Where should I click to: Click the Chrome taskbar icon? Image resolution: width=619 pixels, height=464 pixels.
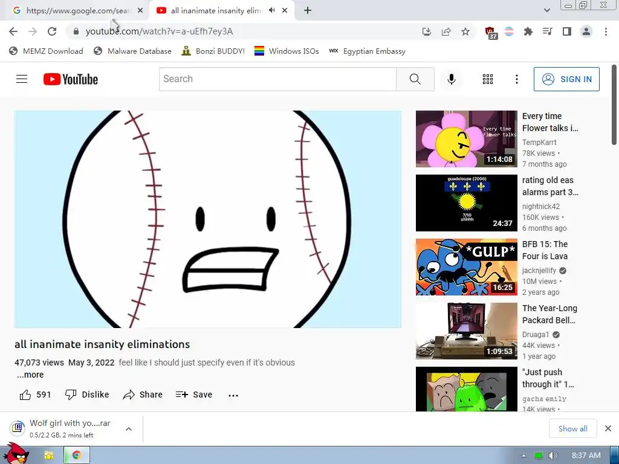point(77,456)
